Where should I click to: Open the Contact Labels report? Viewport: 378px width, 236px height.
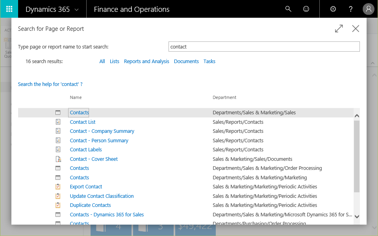click(86, 150)
